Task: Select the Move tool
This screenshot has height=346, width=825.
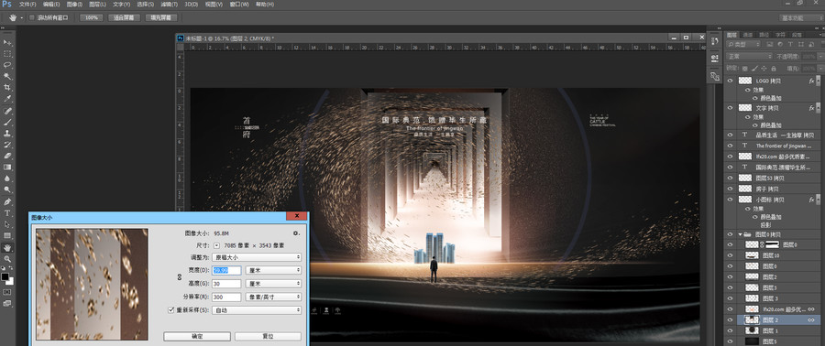Action: [x=7, y=42]
